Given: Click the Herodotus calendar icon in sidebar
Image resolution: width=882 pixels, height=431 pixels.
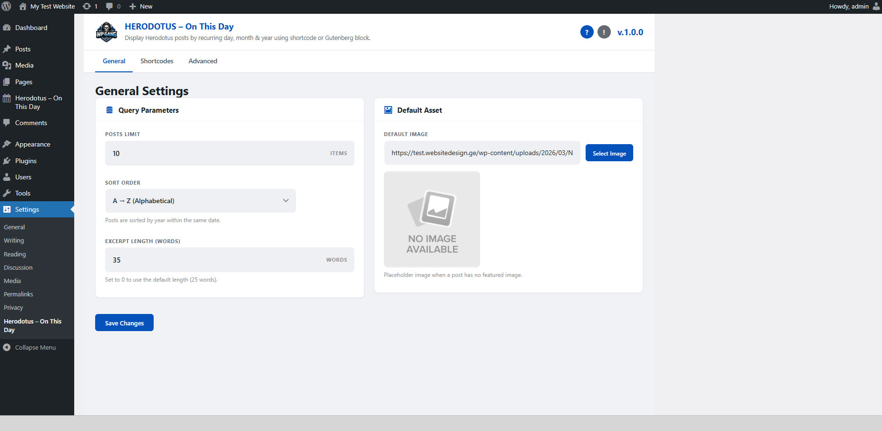Looking at the screenshot, I should coord(7,98).
